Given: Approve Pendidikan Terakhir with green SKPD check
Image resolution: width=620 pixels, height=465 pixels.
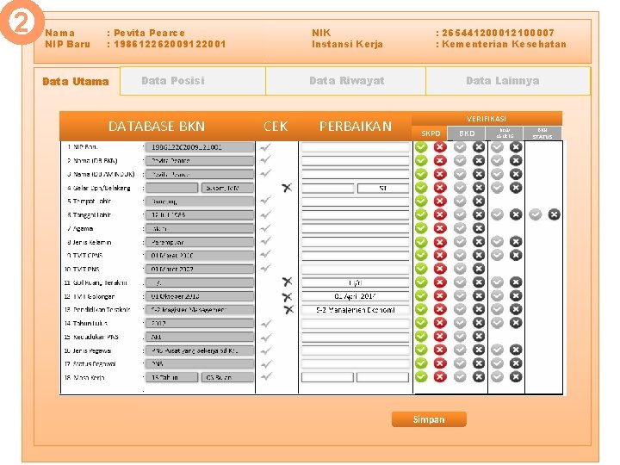Looking at the screenshot, I should pos(421,309).
